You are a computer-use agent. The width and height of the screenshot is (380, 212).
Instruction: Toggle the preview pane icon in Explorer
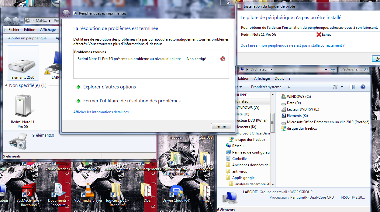click(x=352, y=87)
